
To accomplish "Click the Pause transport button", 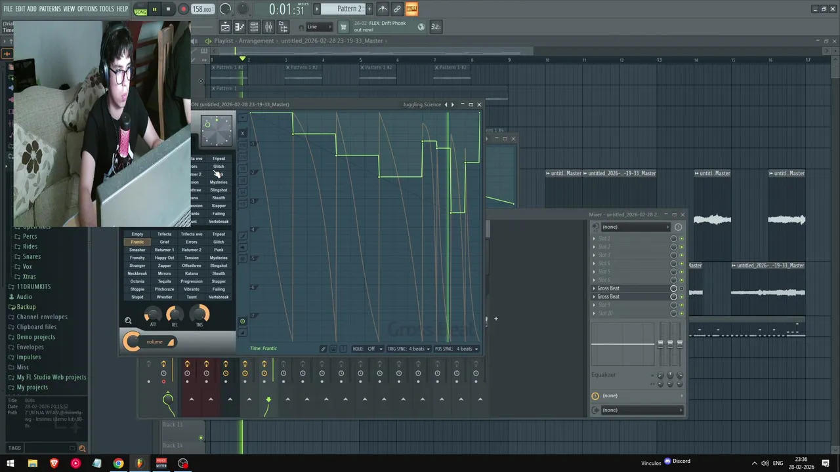I will pos(154,9).
